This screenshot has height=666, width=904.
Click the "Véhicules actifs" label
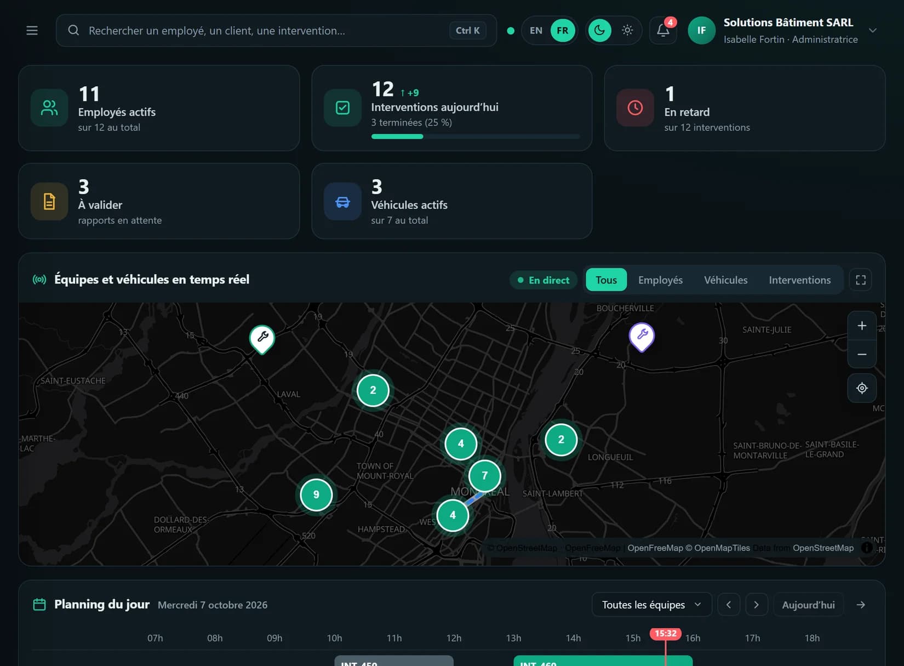pyautogui.click(x=409, y=204)
